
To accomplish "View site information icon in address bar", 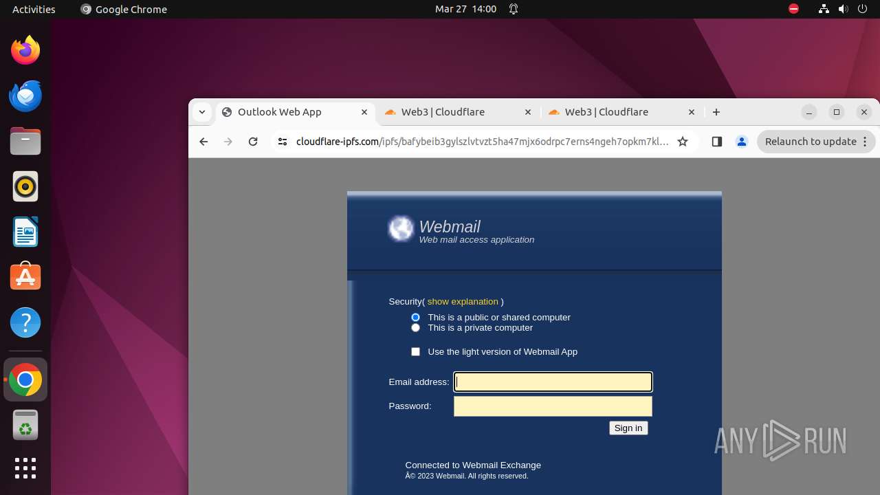I will 282,142.
